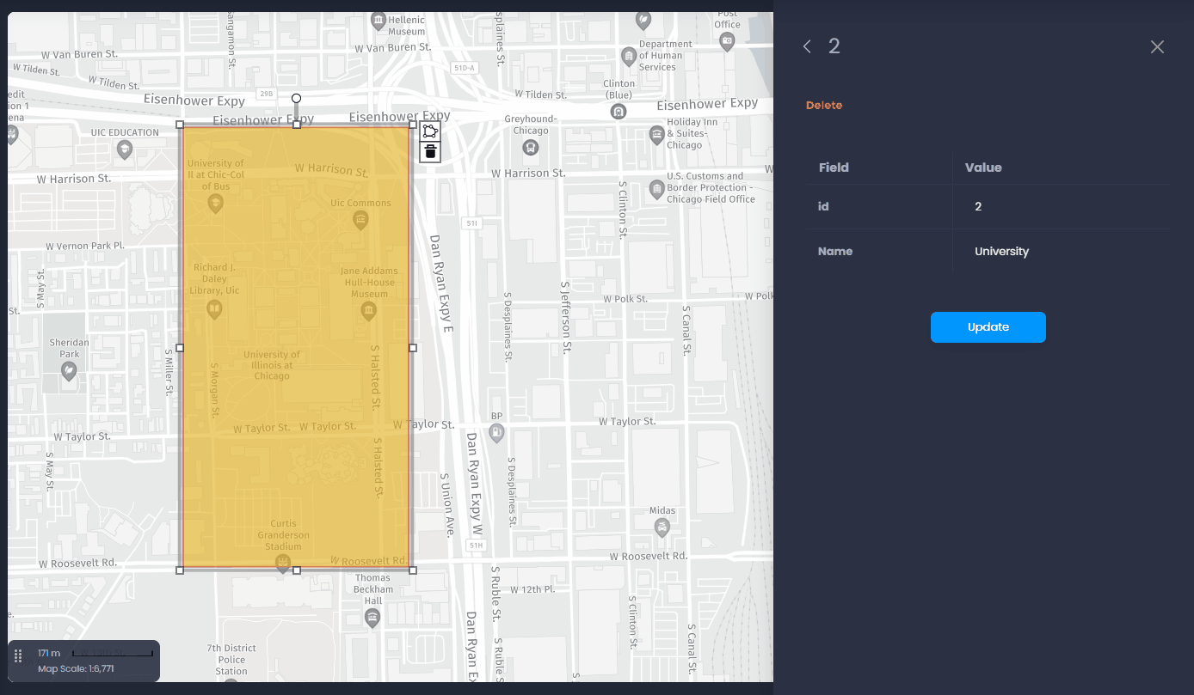Screen dimensions: 1194x695
Task: Click the Map Scale 1:6,771 text
Action: click(x=76, y=668)
